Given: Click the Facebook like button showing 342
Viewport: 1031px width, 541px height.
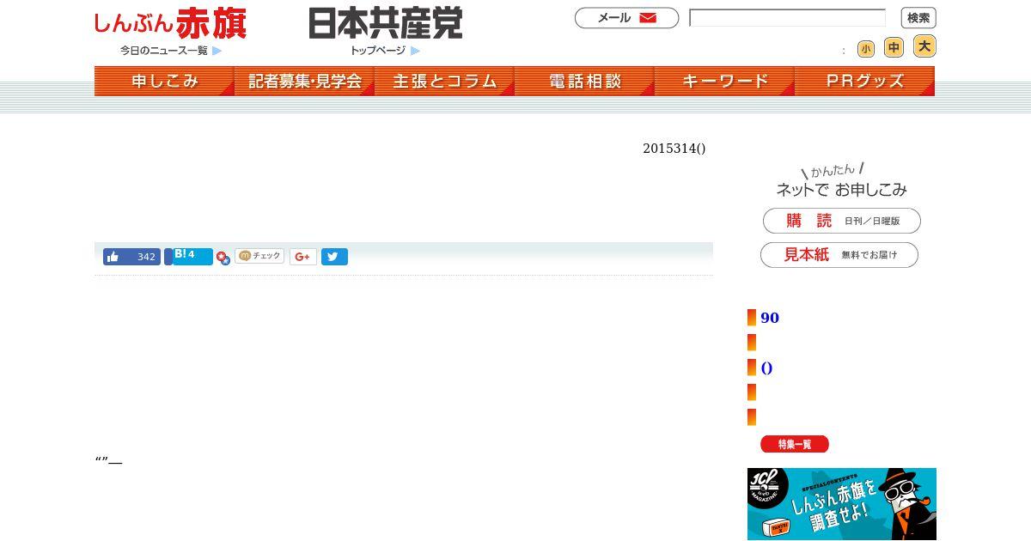Looking at the screenshot, I should tap(131, 257).
